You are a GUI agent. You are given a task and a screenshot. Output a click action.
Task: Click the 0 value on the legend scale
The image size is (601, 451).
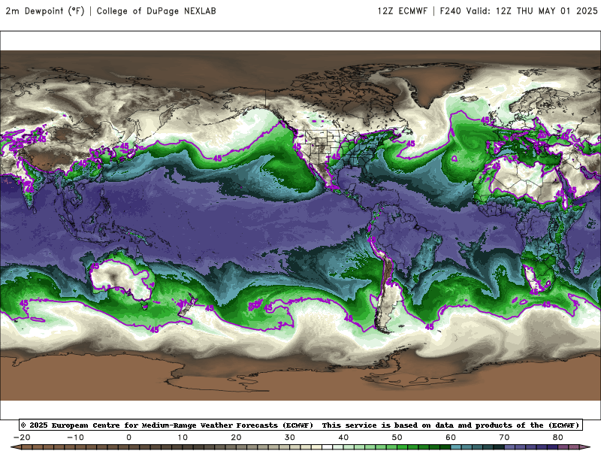pos(128,437)
